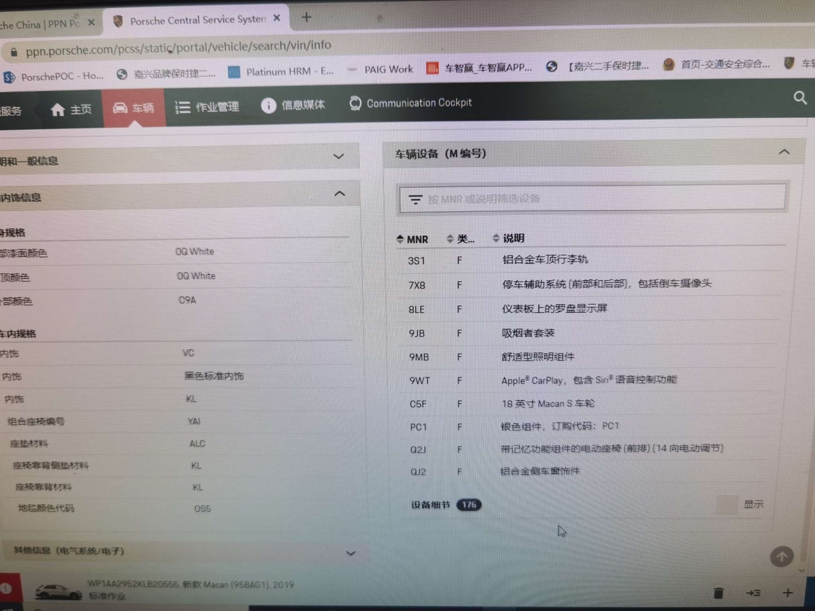Click the 地毯颜色代码 OS5 value
This screenshot has height=611, width=815.
click(202, 509)
